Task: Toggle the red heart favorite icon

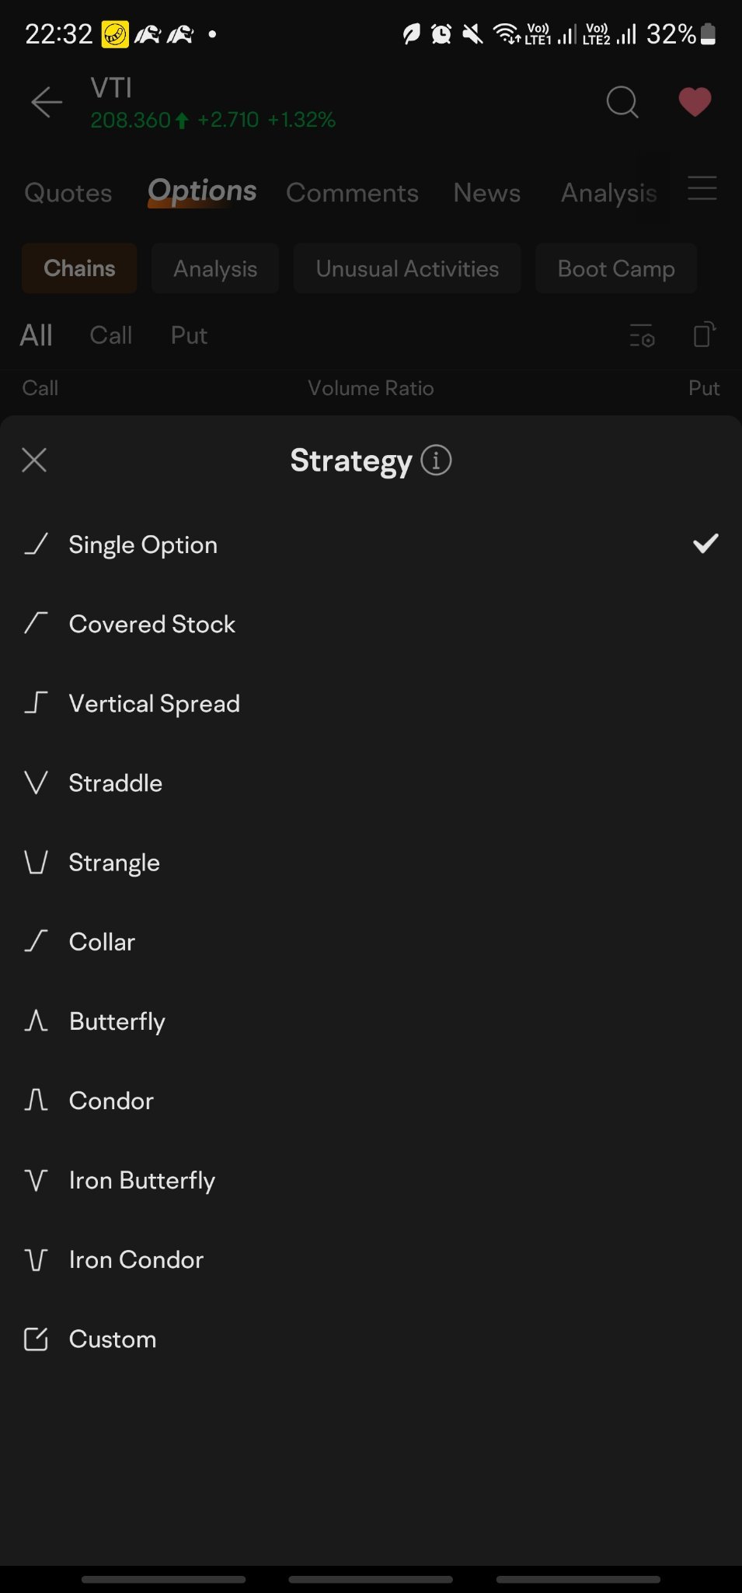Action: pos(695,102)
